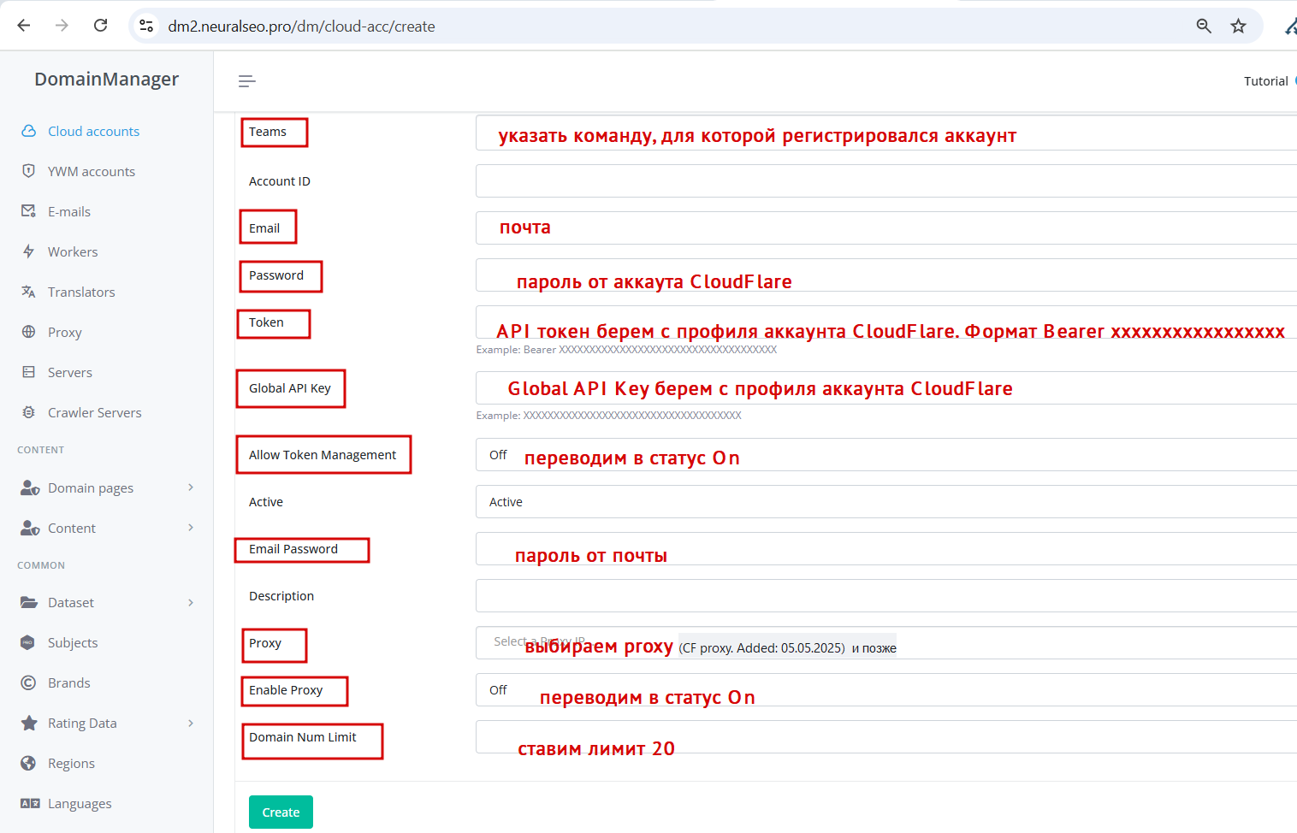Click the Dataset folder icon
The image size is (1297, 833).
click(29, 602)
